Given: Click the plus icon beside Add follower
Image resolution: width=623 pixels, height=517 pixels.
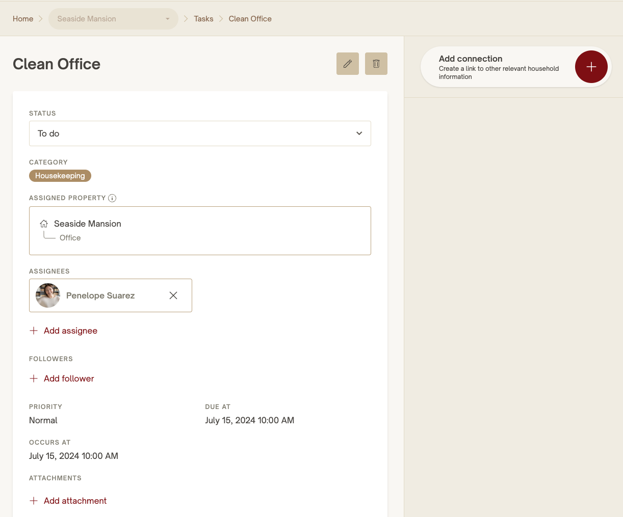Looking at the screenshot, I should pos(34,378).
